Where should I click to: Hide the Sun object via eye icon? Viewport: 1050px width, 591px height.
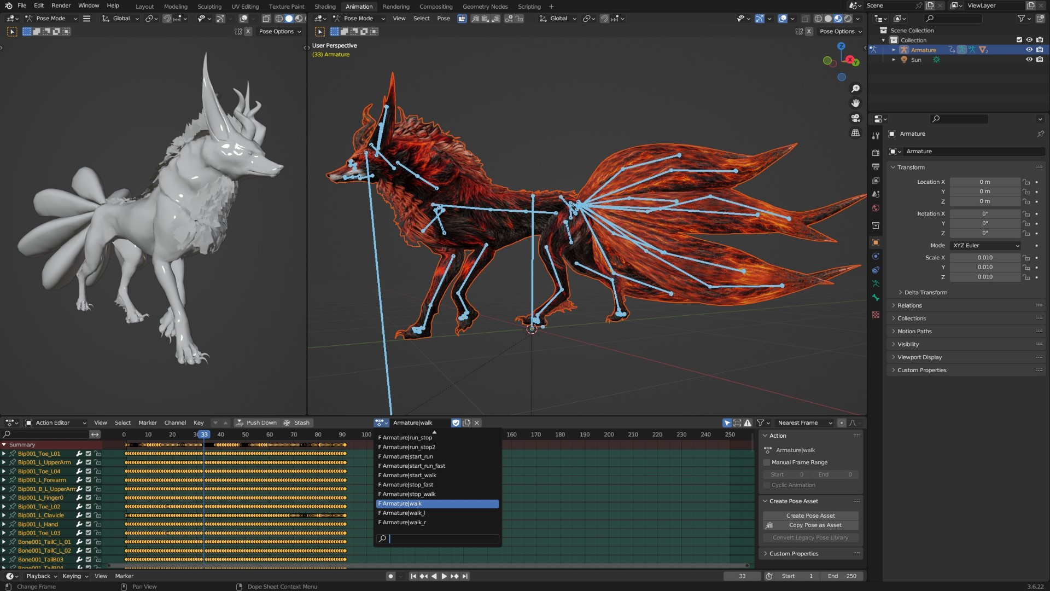(x=1029, y=60)
